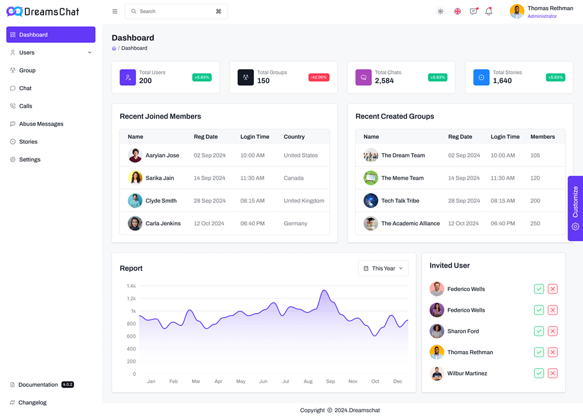Click Wilbur Martinez avatar in Invited User
Viewport: 583px width, 417px height.
(437, 373)
